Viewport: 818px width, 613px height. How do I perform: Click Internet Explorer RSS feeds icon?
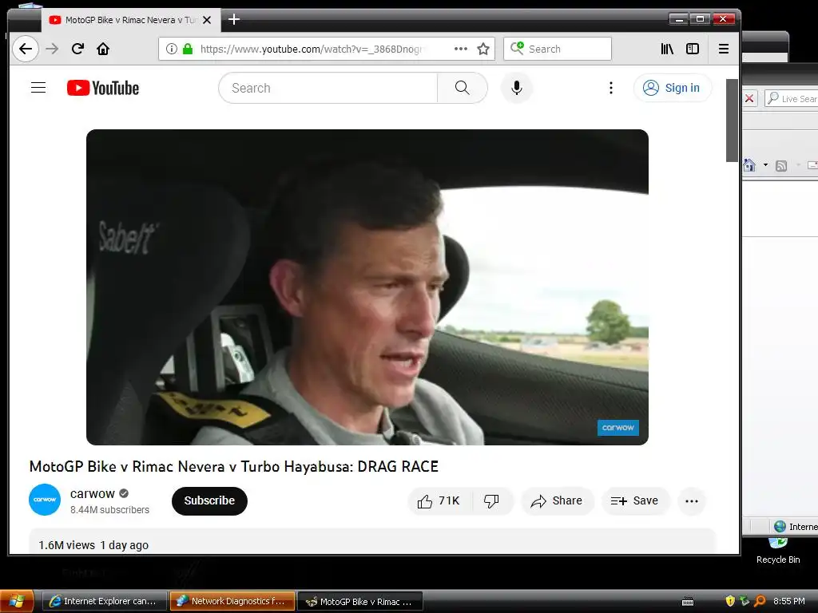(781, 166)
